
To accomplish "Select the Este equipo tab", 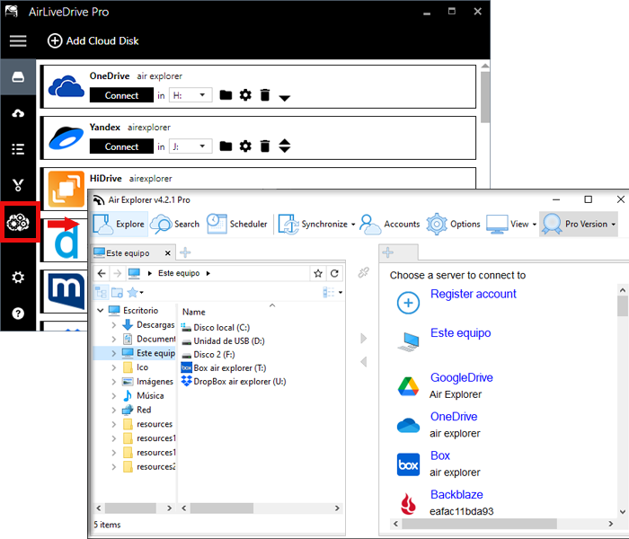I will point(128,253).
